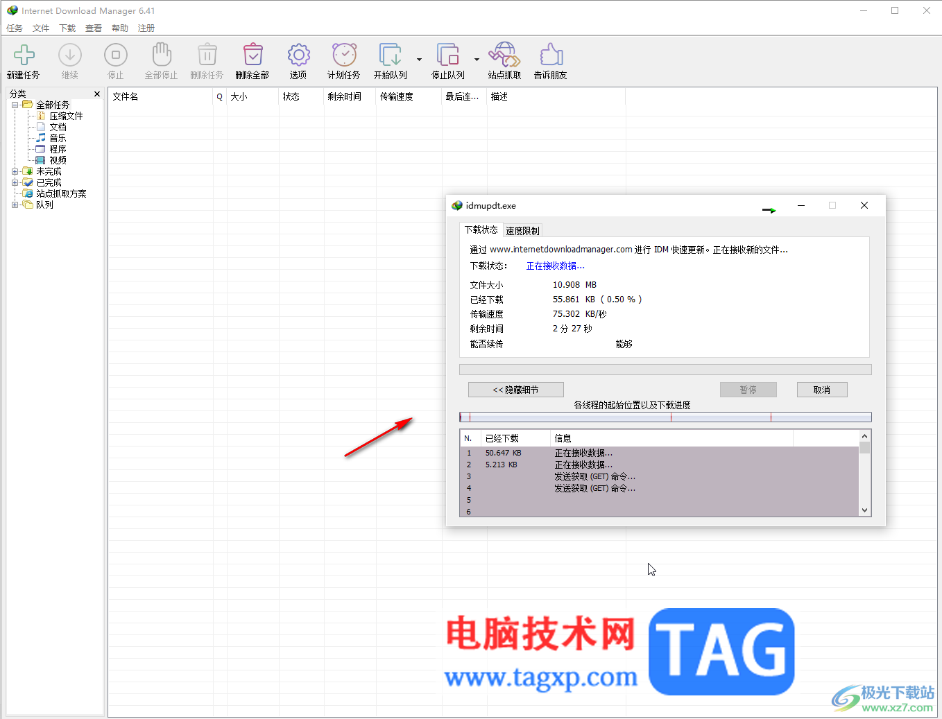Click the file size value 10.908 MB
Viewport: 942px width, 719px height.
(x=574, y=285)
